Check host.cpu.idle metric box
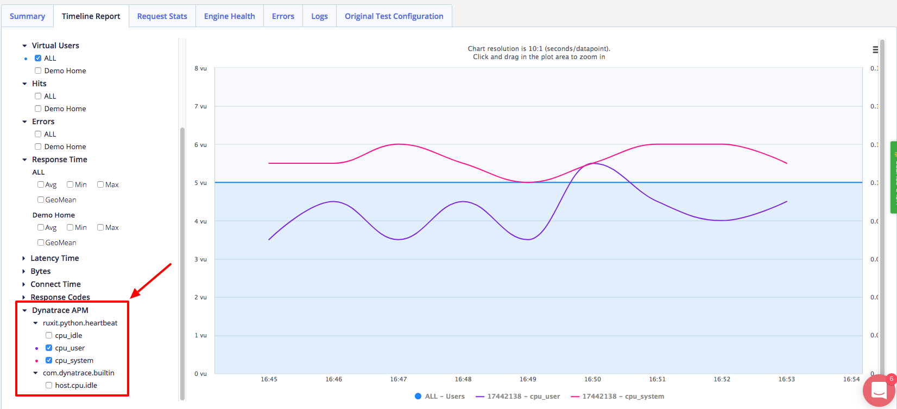The width and height of the screenshot is (897, 409). (x=49, y=385)
